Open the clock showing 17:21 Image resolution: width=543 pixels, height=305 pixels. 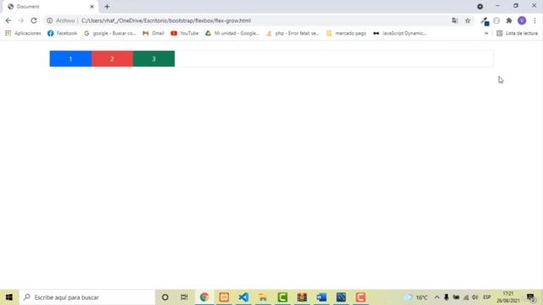click(508, 297)
